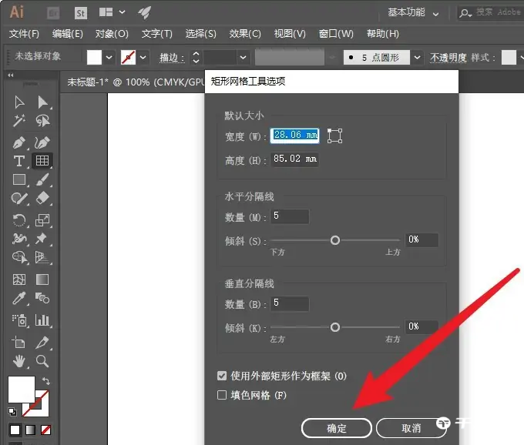Set paint mode to solid color
The width and height of the screenshot is (524, 445).
[15, 430]
